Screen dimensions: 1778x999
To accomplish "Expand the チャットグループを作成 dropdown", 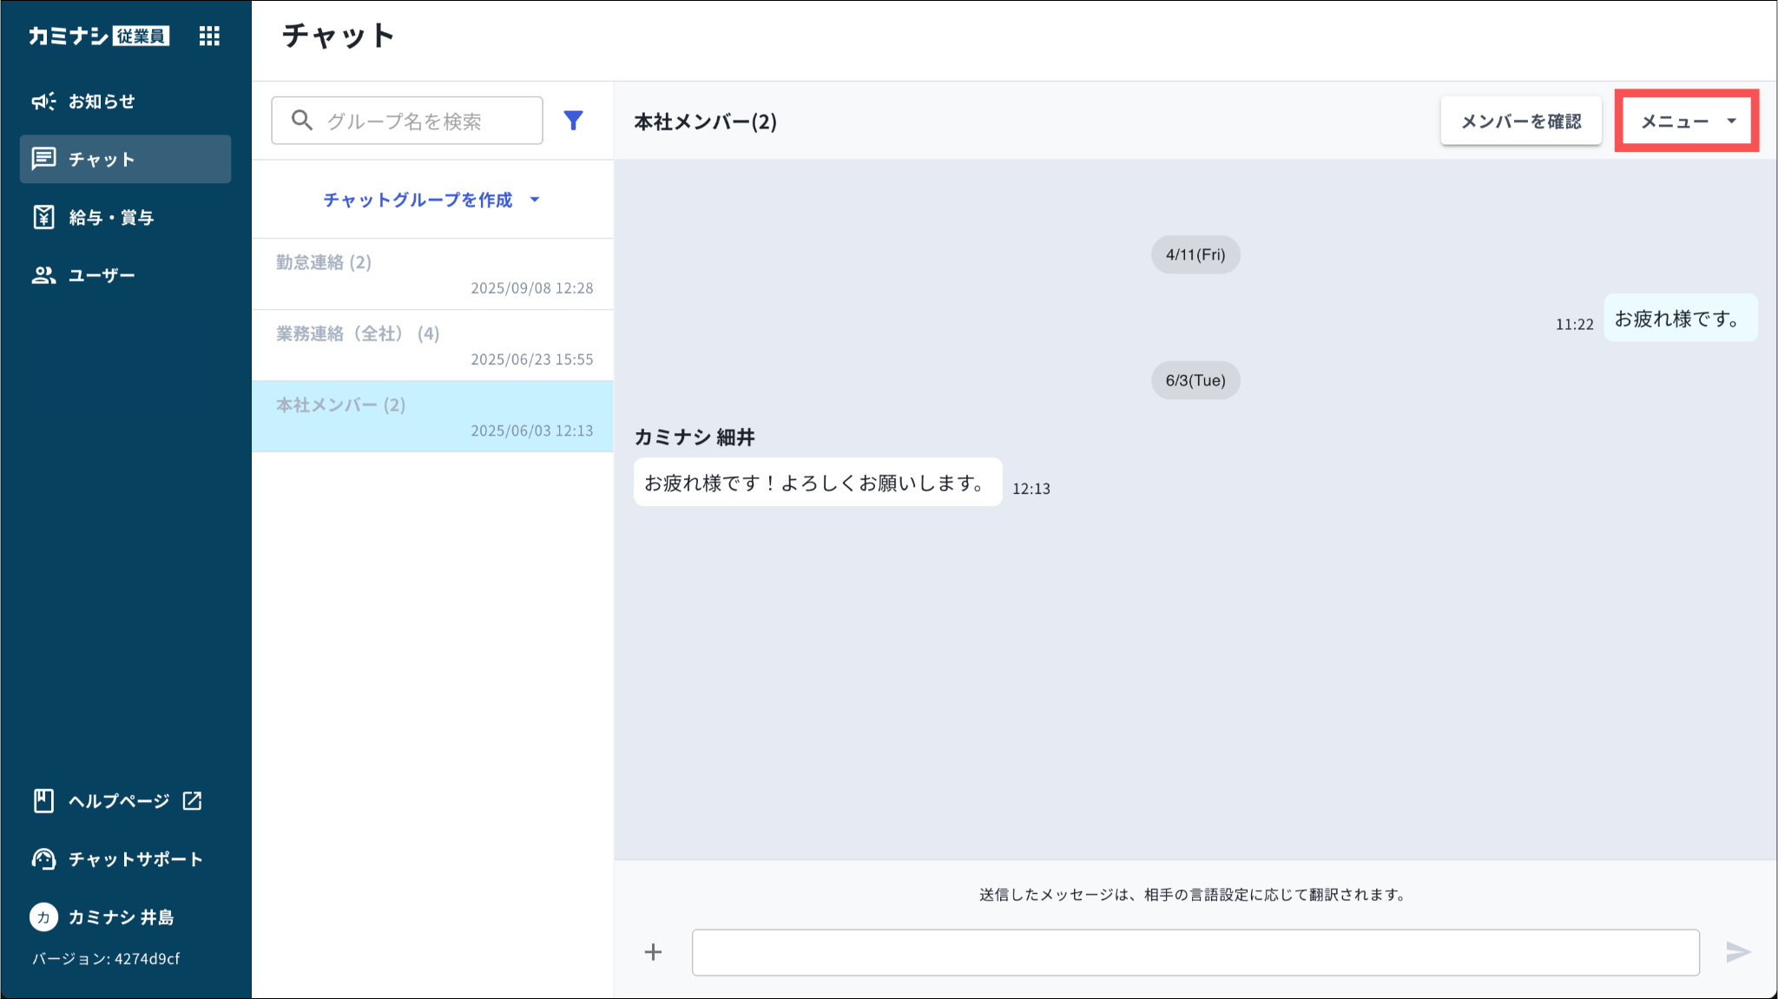I will (x=431, y=200).
